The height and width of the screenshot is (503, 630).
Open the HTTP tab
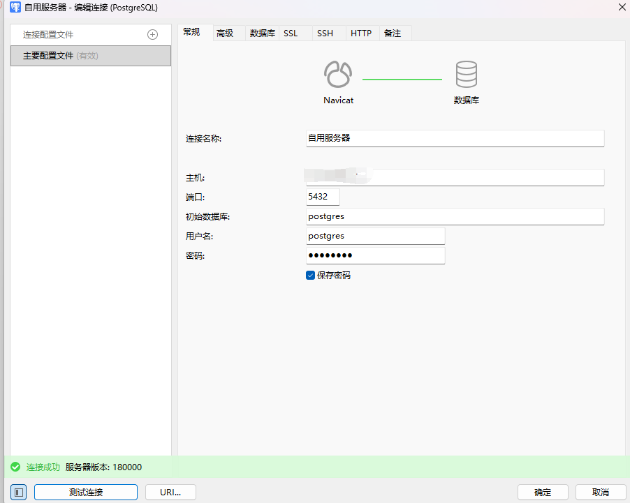(361, 33)
